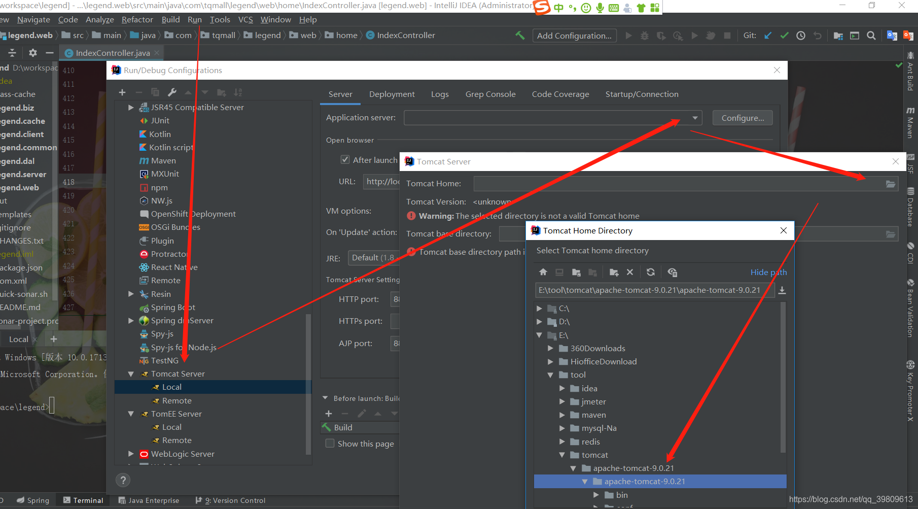
Task: Collapse Before launch section
Action: [x=326, y=398]
